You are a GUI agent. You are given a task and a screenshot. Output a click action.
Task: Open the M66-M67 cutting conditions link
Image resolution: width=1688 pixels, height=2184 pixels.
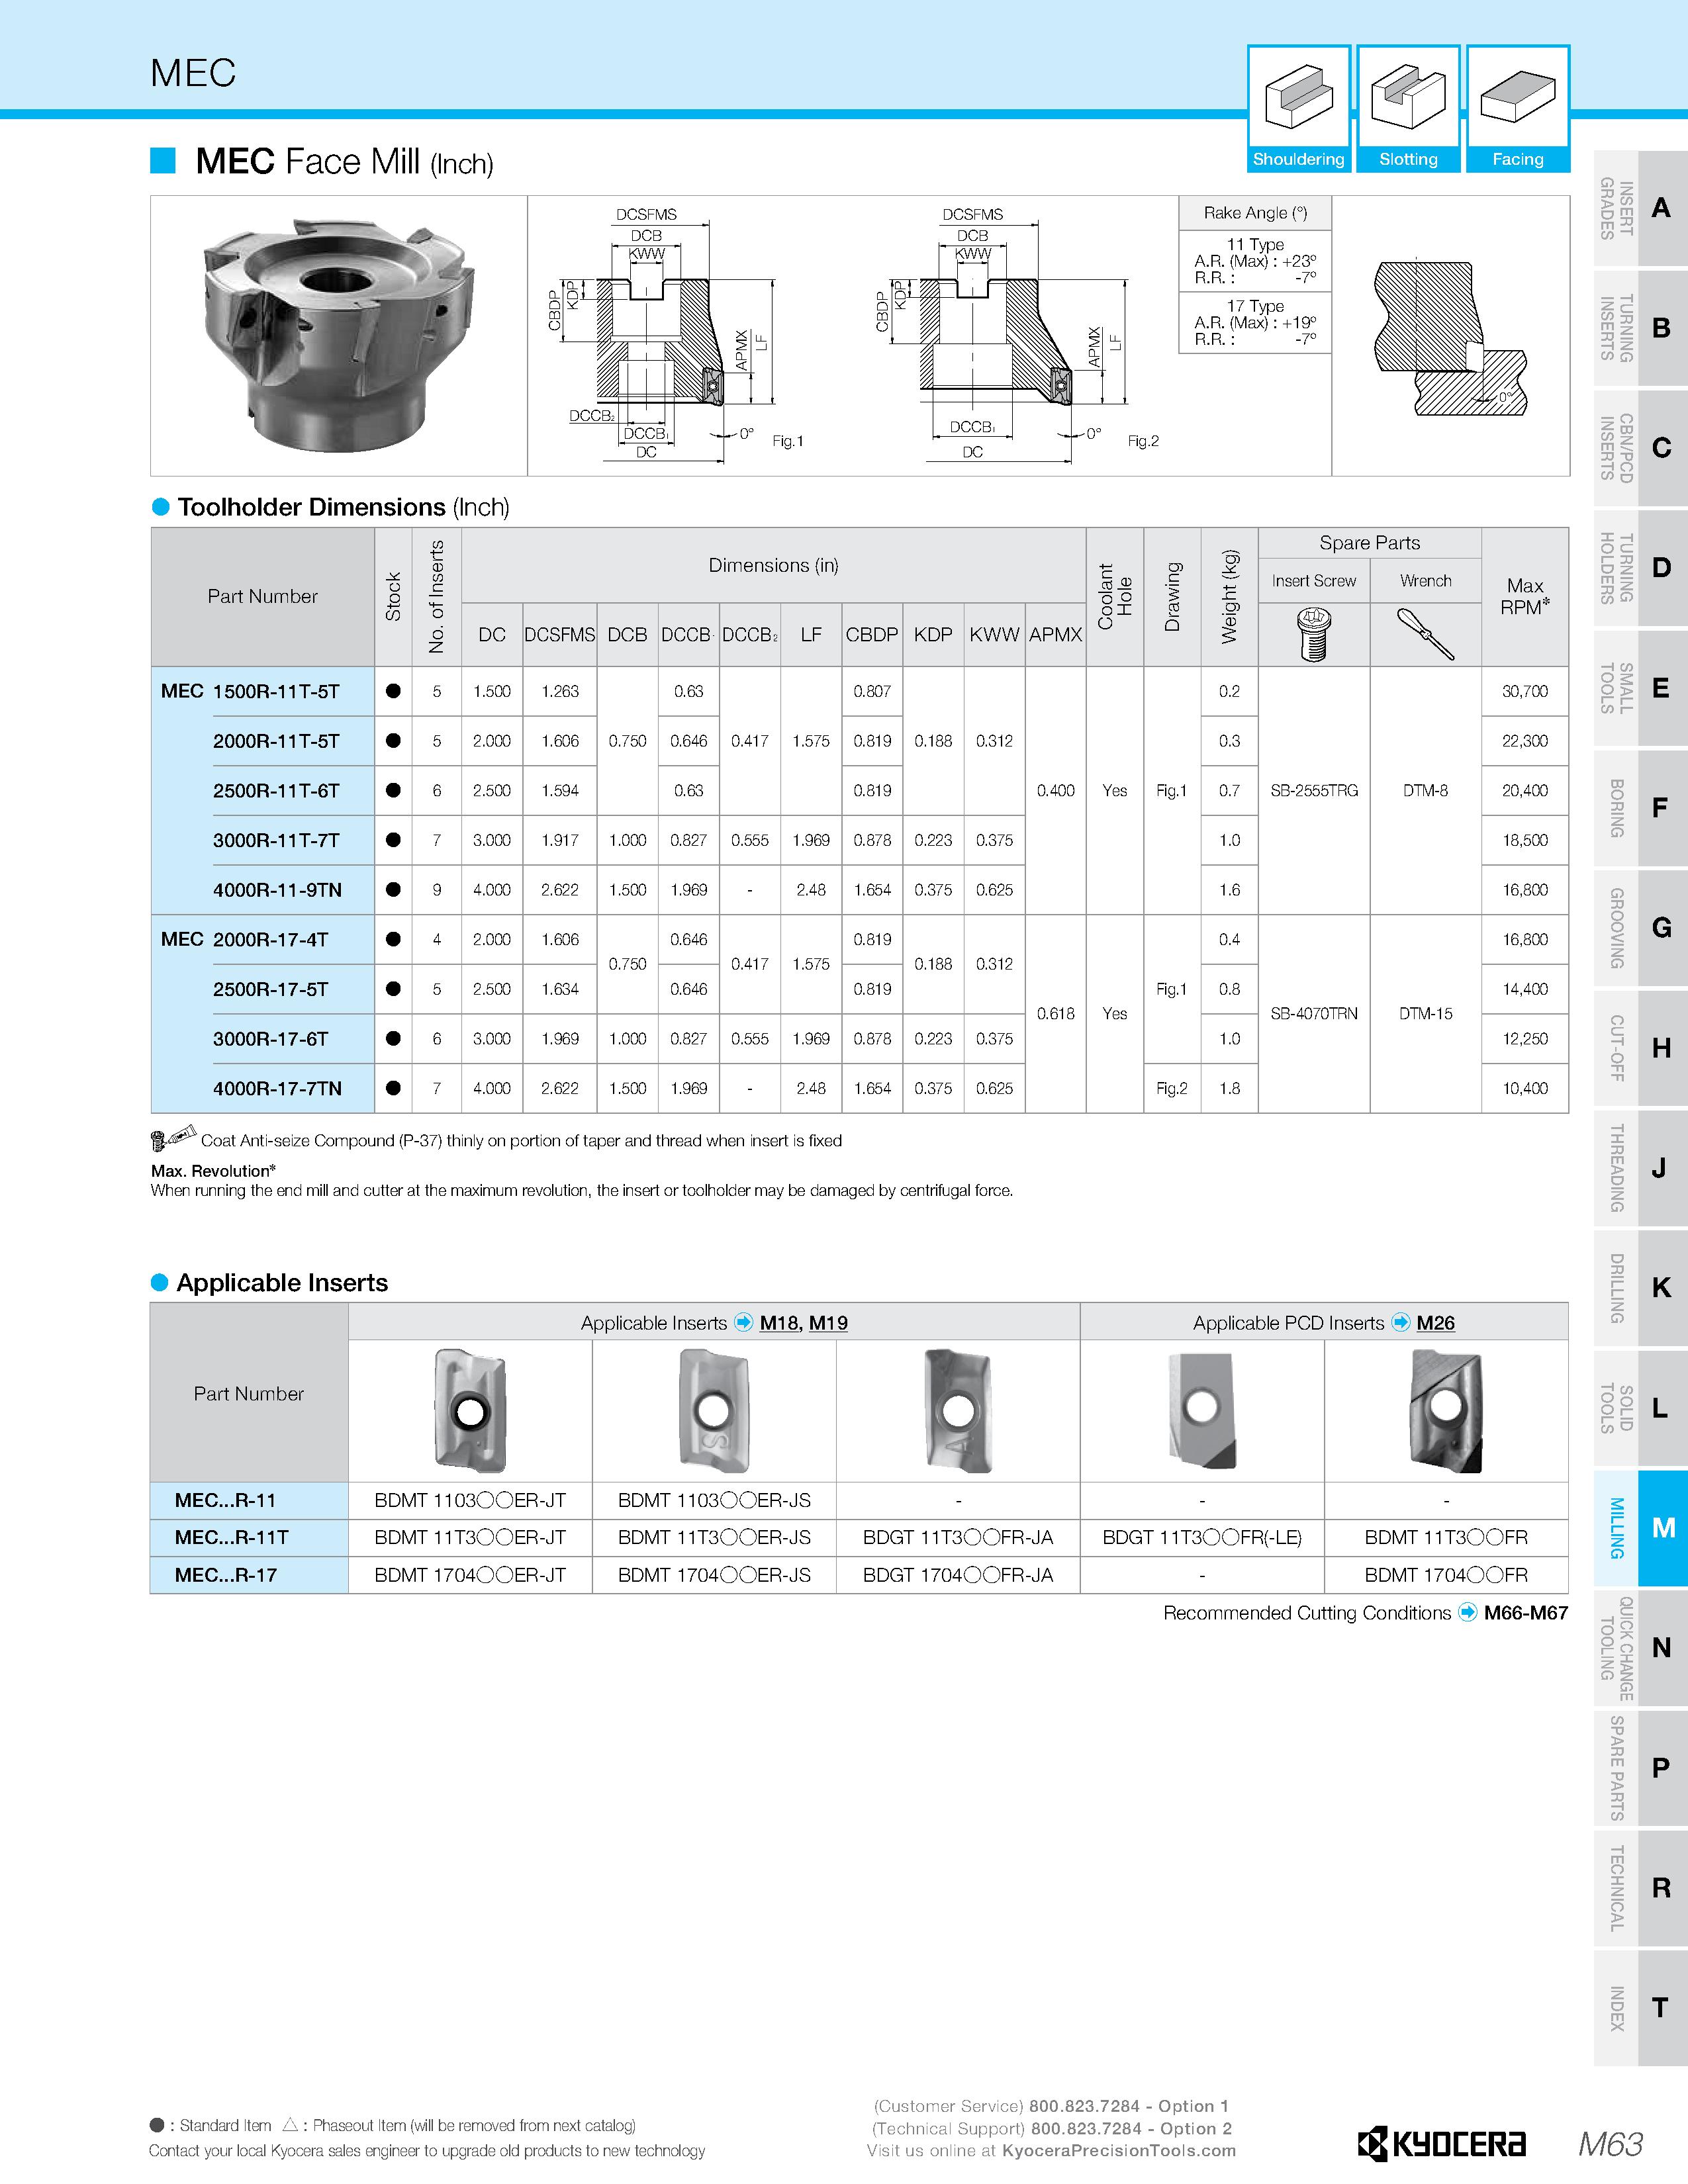coord(1526,1612)
